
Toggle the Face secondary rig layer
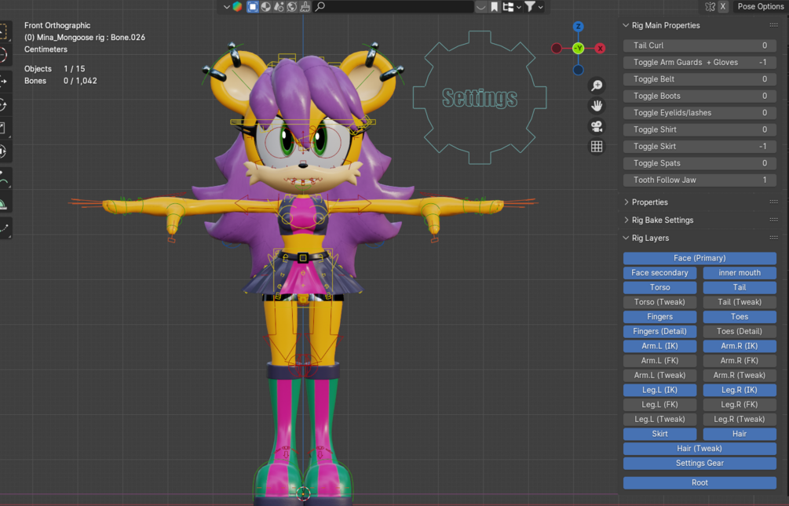tap(659, 273)
